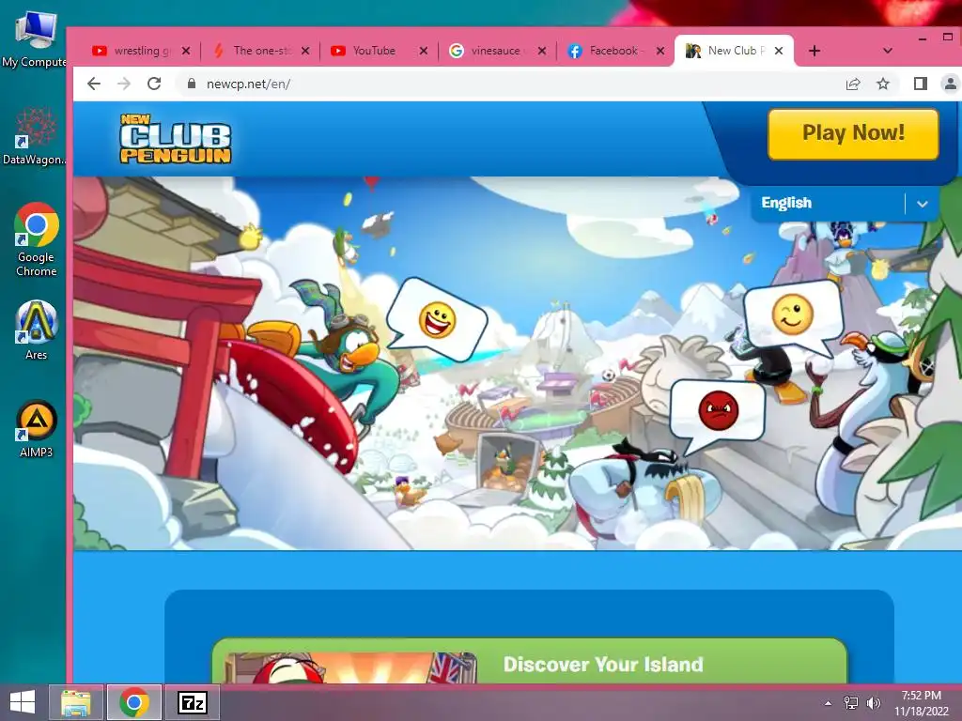
Task: Open DataWagon desktop shortcut
Action: point(35,136)
